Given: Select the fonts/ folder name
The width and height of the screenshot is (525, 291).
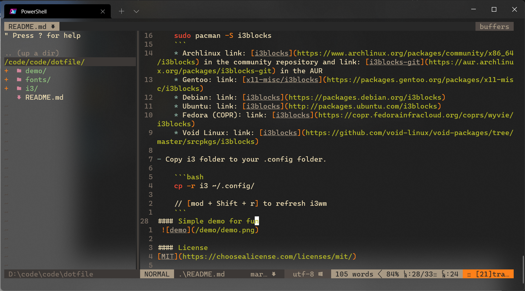Looking at the screenshot, I should coord(38,80).
